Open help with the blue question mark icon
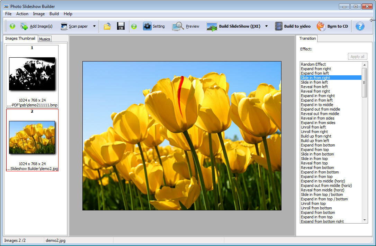 360,26
